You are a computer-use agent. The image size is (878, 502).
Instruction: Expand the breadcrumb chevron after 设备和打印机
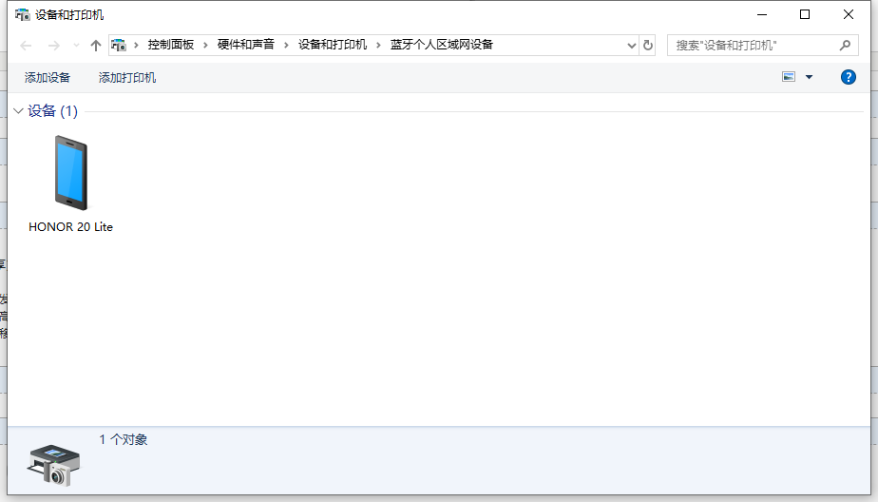[x=378, y=45]
